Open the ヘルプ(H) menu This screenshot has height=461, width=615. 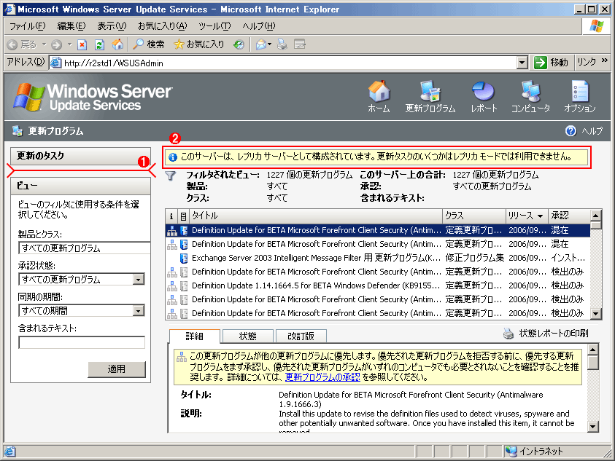[259, 26]
